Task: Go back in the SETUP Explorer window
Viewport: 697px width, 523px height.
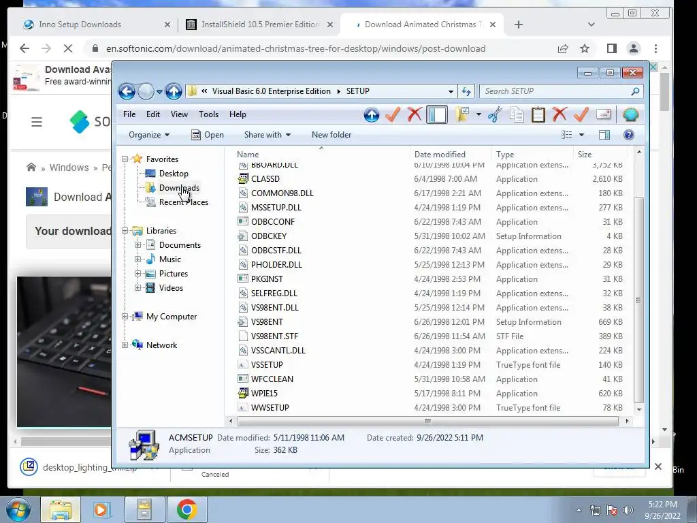Action: pos(127,92)
